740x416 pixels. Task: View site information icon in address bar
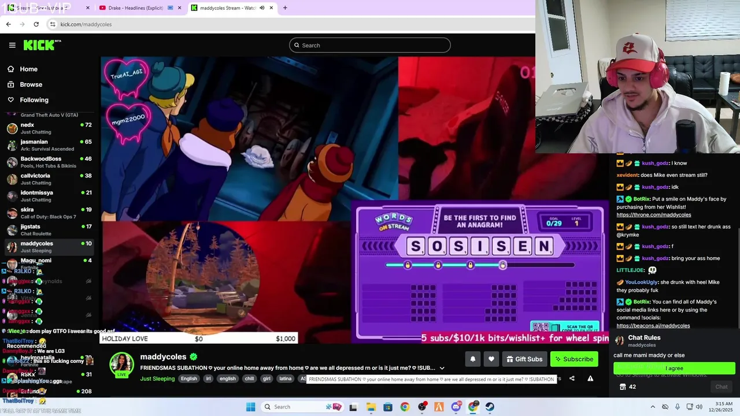pos(53,24)
